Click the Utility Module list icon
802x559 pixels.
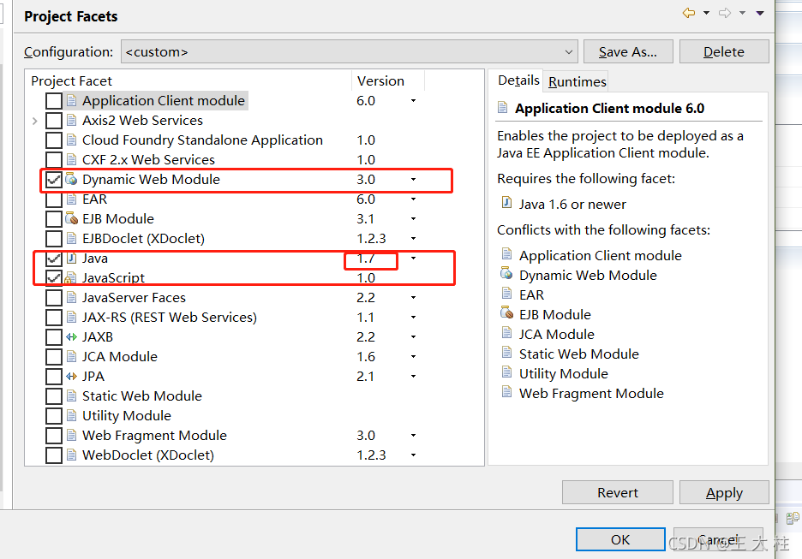click(72, 416)
